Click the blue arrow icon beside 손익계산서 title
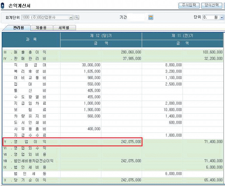The width and height of the screenshot is (225, 186). tap(3, 6)
